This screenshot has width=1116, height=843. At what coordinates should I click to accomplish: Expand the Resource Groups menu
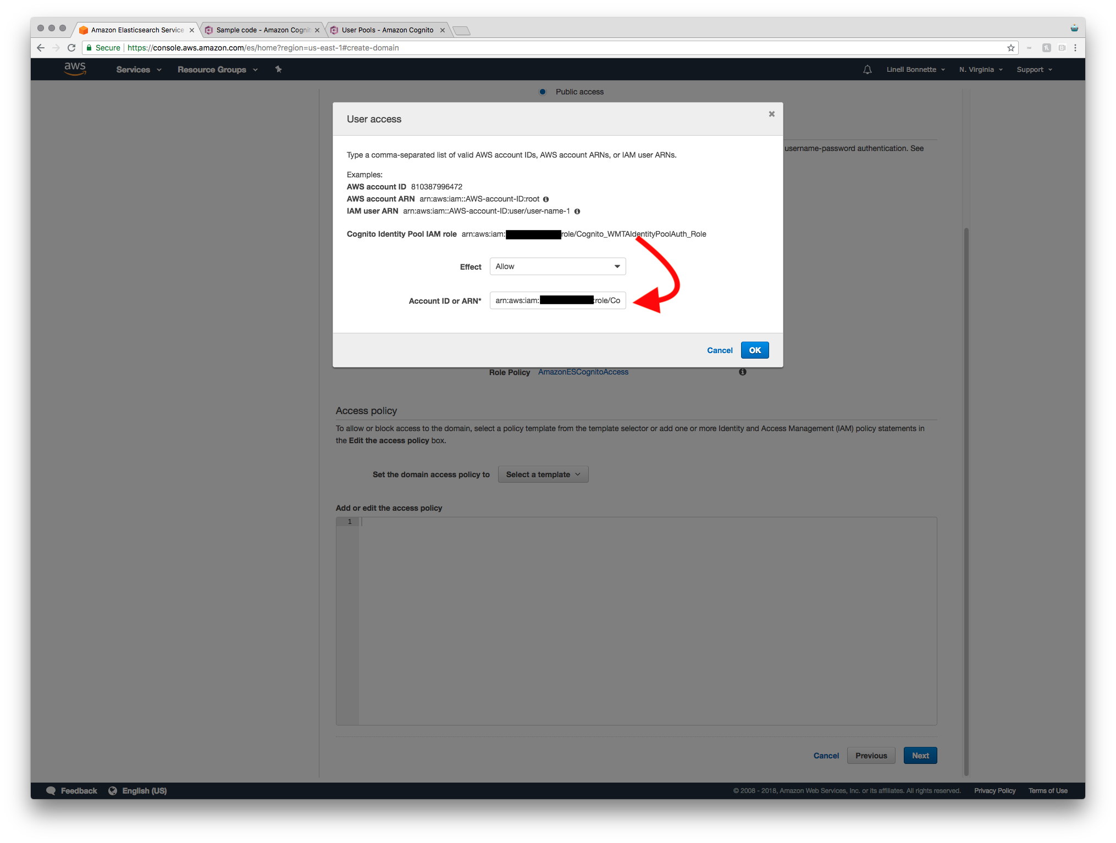(217, 69)
